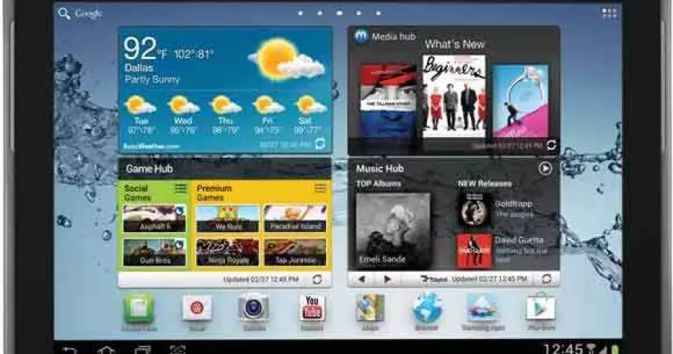Viewport: 673px width, 354px height.
Task: Launch the Camera app
Action: click(x=253, y=308)
